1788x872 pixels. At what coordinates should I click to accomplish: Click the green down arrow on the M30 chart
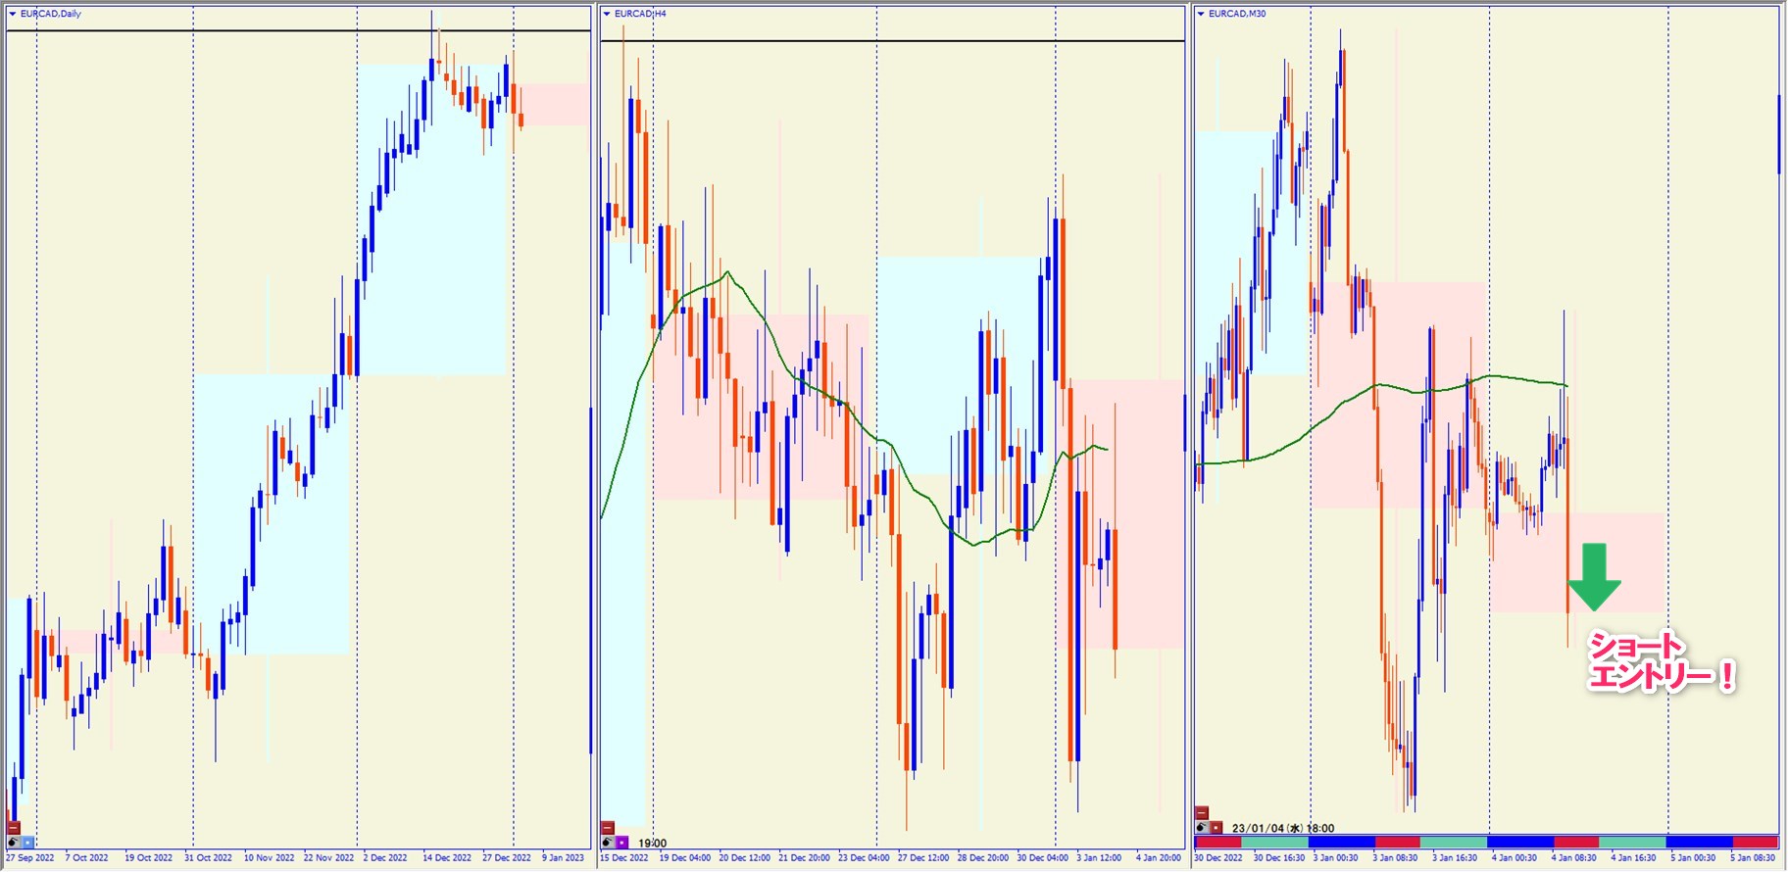[1595, 577]
